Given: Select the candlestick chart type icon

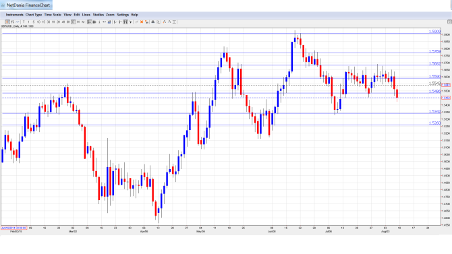Looking at the screenshot, I should pos(7,22).
